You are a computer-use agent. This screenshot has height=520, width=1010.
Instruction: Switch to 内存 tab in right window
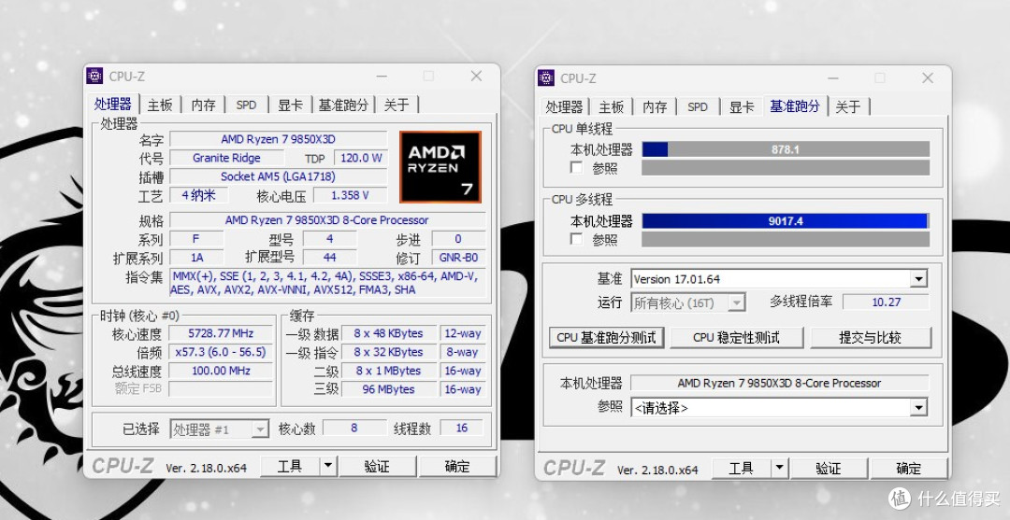click(655, 106)
